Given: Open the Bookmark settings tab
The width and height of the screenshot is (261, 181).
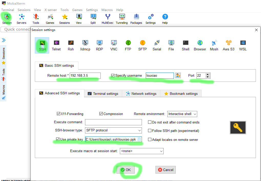Looking at the screenshot, I should coord(181,94).
